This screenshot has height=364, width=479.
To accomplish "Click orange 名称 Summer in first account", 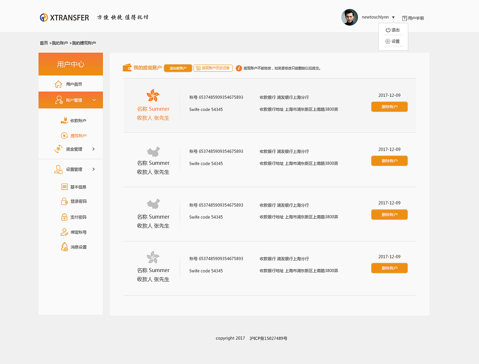I will 153,109.
